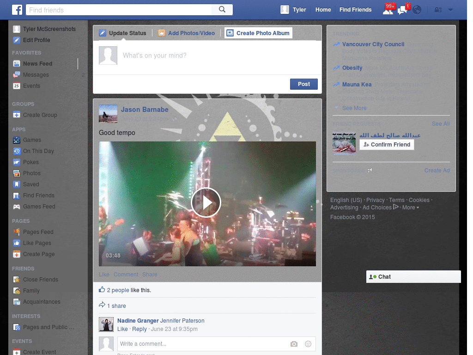
Task: Click See All friend requests
Action: 440,124
